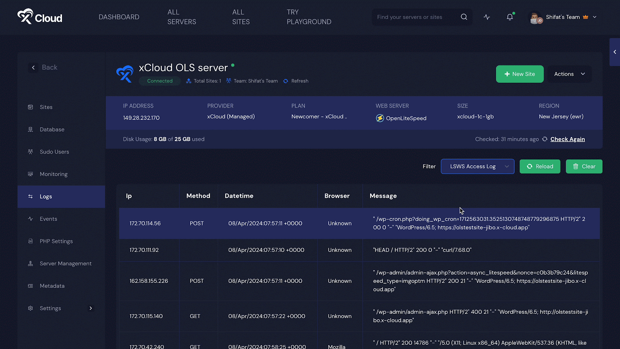Image resolution: width=620 pixels, height=349 pixels.
Task: Open the DASHBOARD menu item
Action: click(x=119, y=17)
